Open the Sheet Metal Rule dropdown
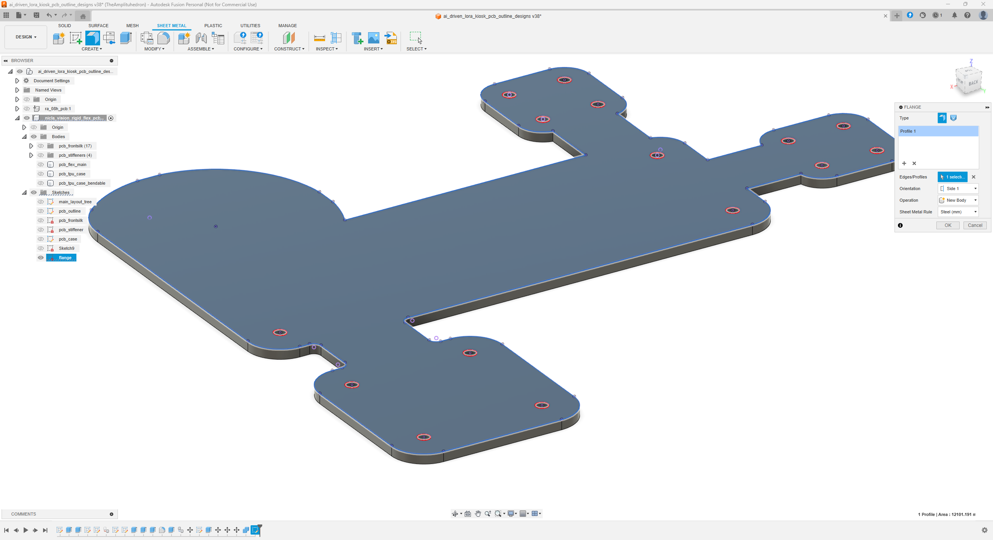 [x=958, y=212]
